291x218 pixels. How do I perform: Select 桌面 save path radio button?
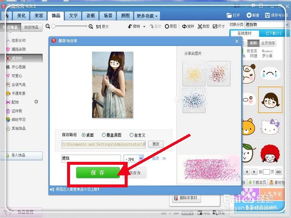[x=84, y=135]
